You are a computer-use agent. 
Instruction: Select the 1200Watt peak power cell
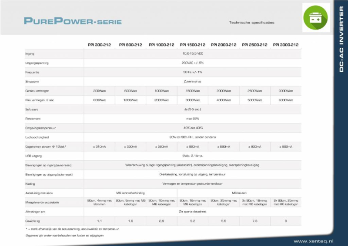[x=130, y=100]
